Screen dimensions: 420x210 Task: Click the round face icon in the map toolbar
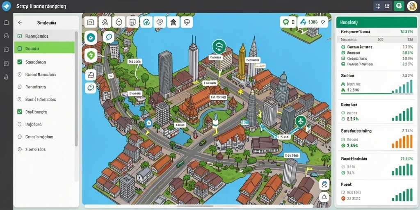click(x=119, y=22)
